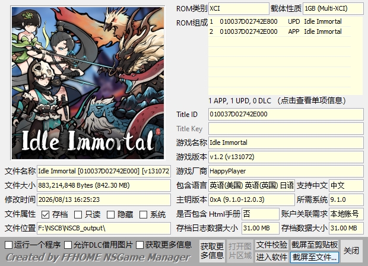This screenshot has height=266, width=368.
Task: Click the 文件名称 file name field
Action: pos(104,171)
